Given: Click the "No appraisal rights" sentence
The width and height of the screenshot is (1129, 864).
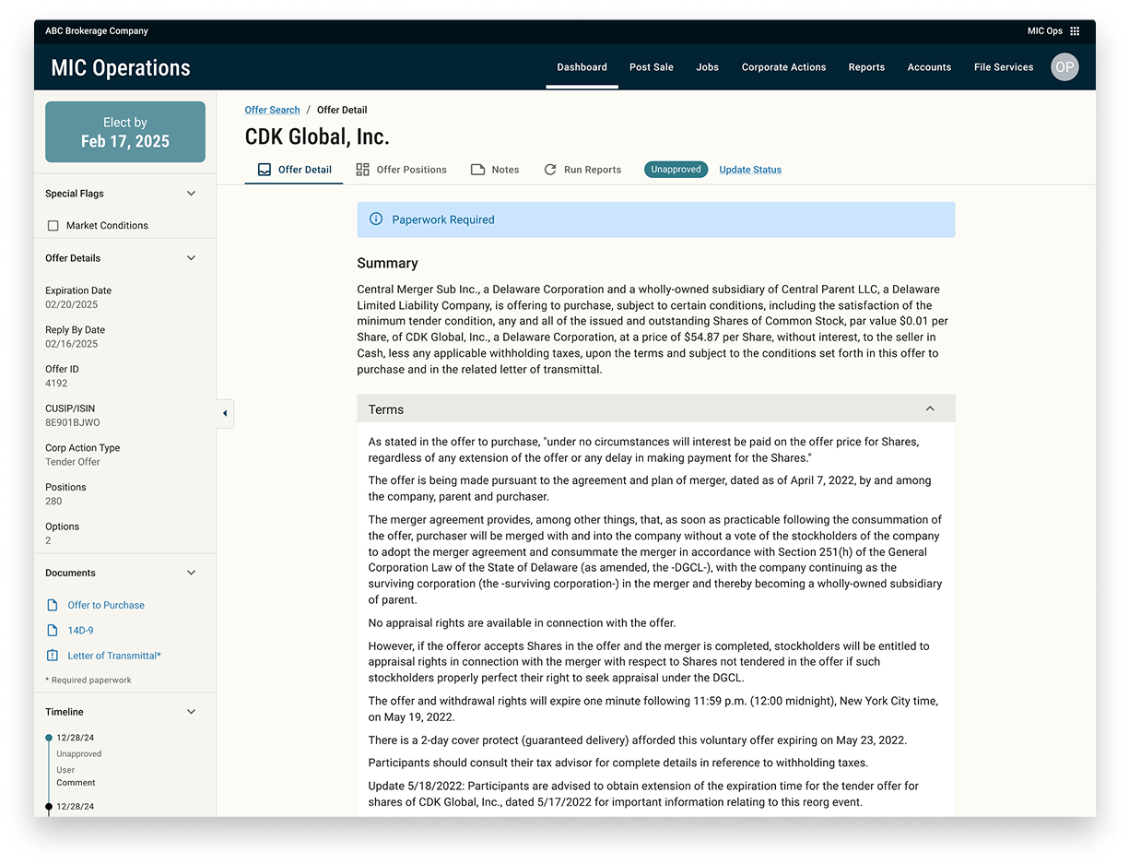Looking at the screenshot, I should tap(522, 623).
